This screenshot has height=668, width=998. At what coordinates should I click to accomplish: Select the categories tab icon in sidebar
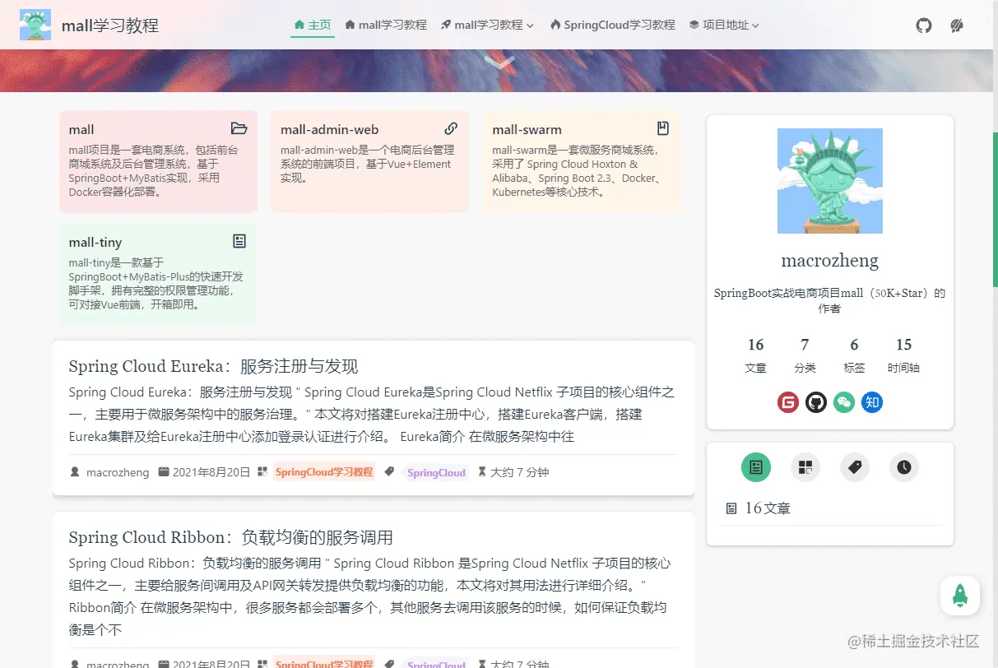pyautogui.click(x=805, y=467)
